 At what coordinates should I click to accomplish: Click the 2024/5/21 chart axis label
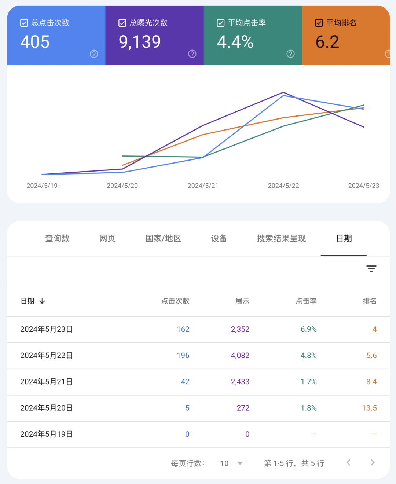(203, 186)
